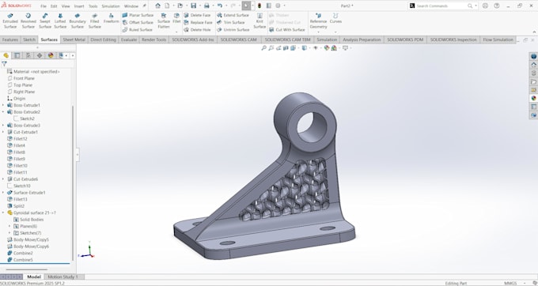The image size is (538, 286).
Task: Expand the Planes(6) folder
Action: (x=9, y=226)
